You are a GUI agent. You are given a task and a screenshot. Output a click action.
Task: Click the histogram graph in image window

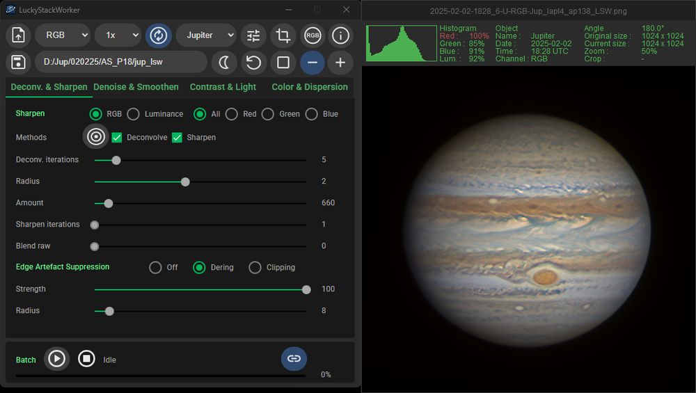[x=402, y=43]
